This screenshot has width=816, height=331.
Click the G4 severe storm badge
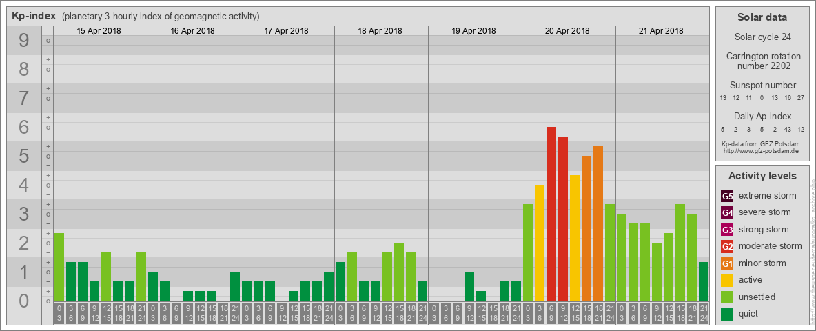[727, 213]
